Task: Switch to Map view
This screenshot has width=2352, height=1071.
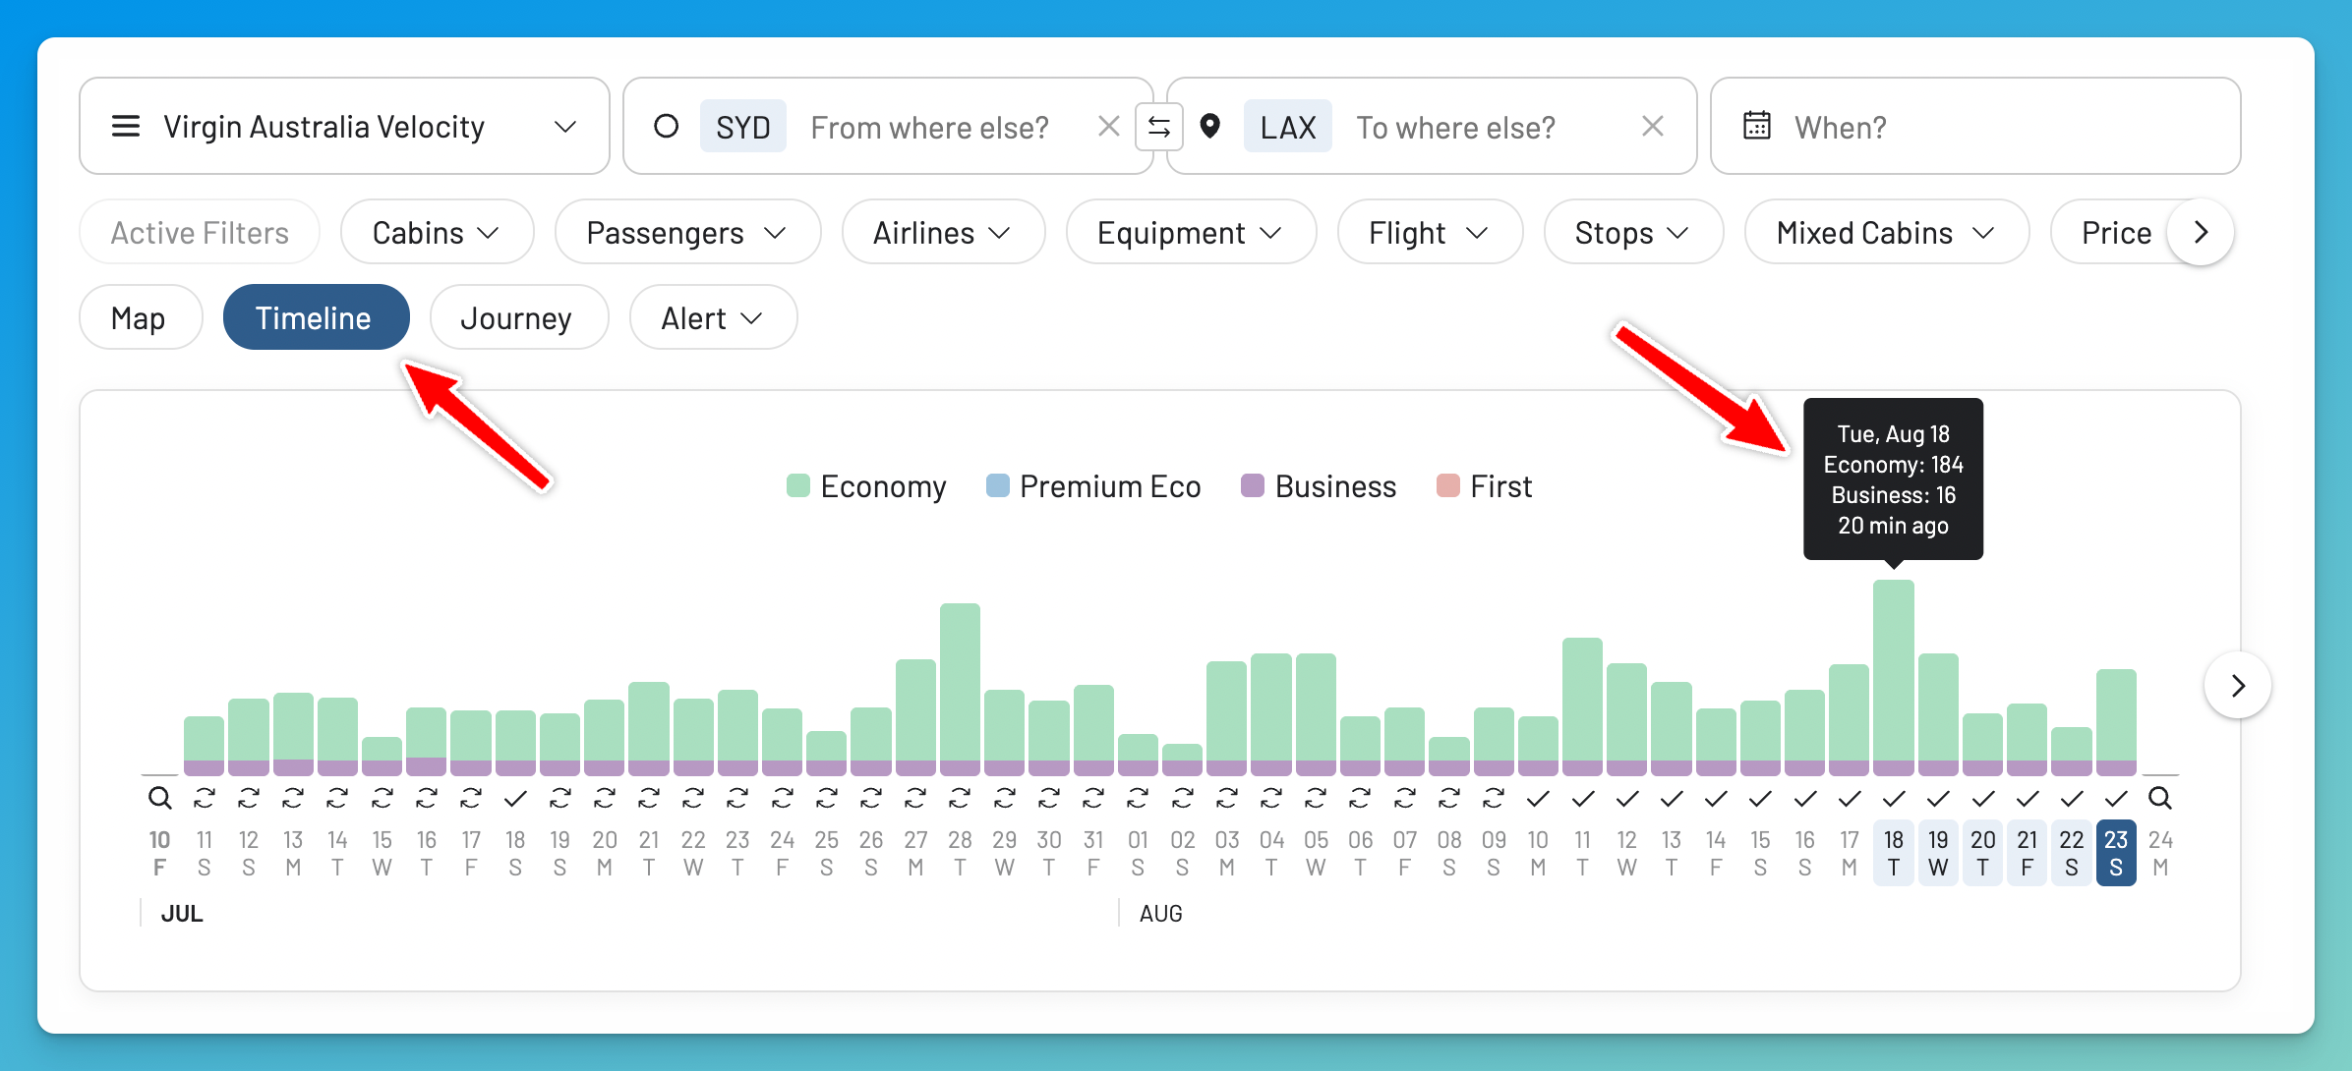Action: pyautogui.click(x=140, y=318)
